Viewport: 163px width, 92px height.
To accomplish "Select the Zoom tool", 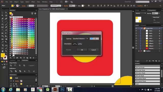I will (x=6, y=51).
